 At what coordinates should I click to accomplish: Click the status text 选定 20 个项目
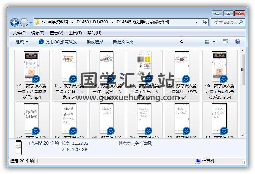[x=24, y=161]
